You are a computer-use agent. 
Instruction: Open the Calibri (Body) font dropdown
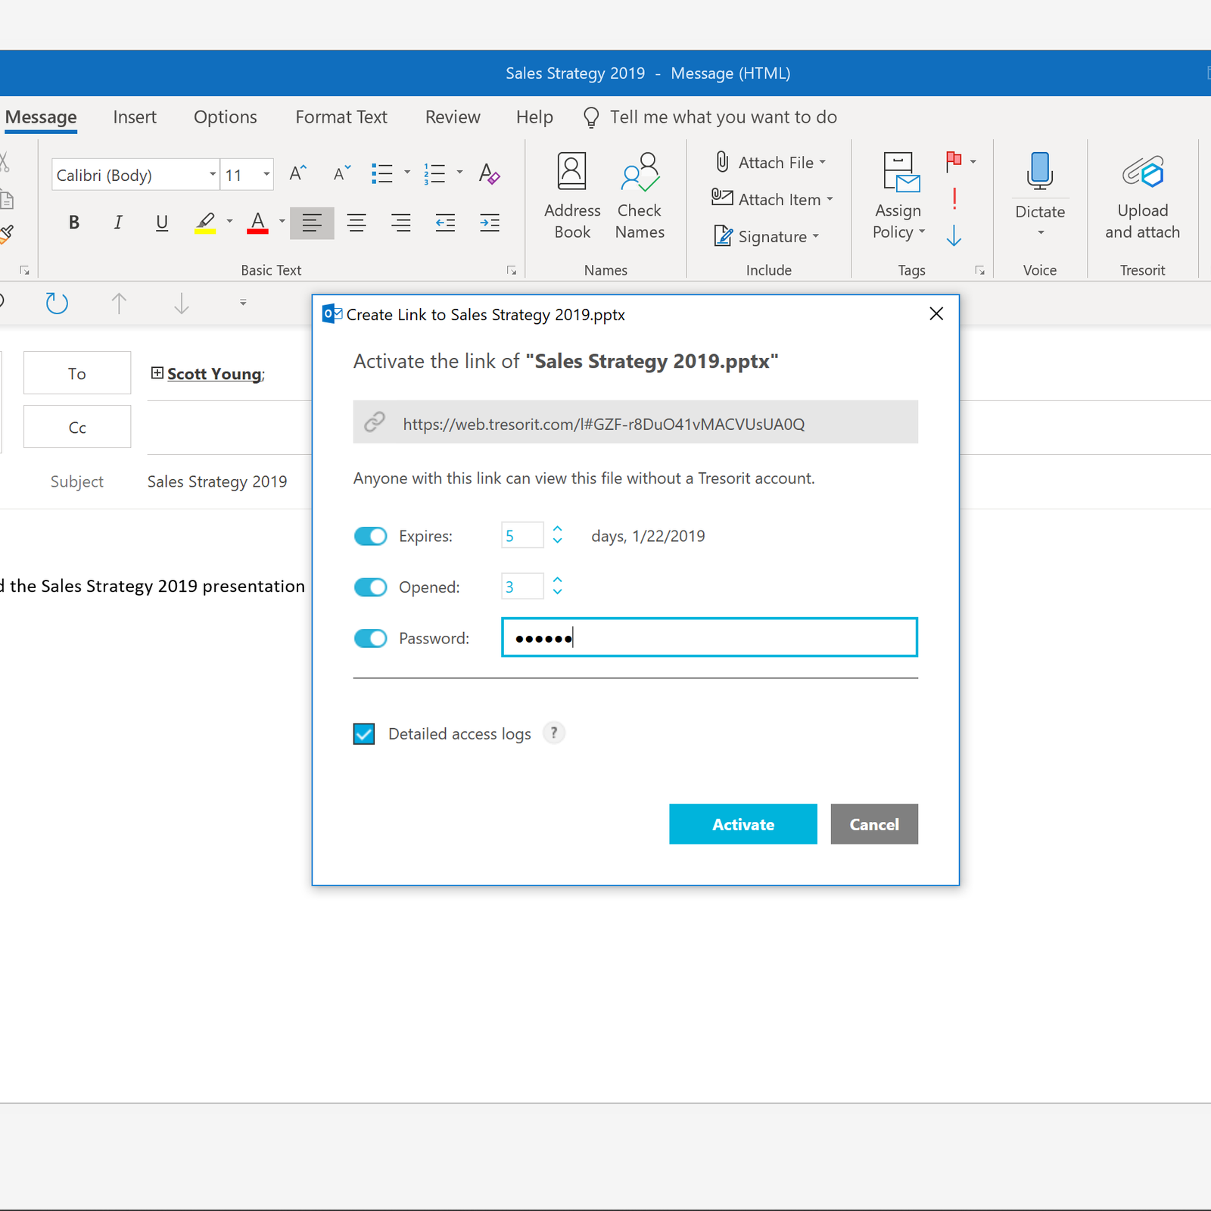(213, 175)
